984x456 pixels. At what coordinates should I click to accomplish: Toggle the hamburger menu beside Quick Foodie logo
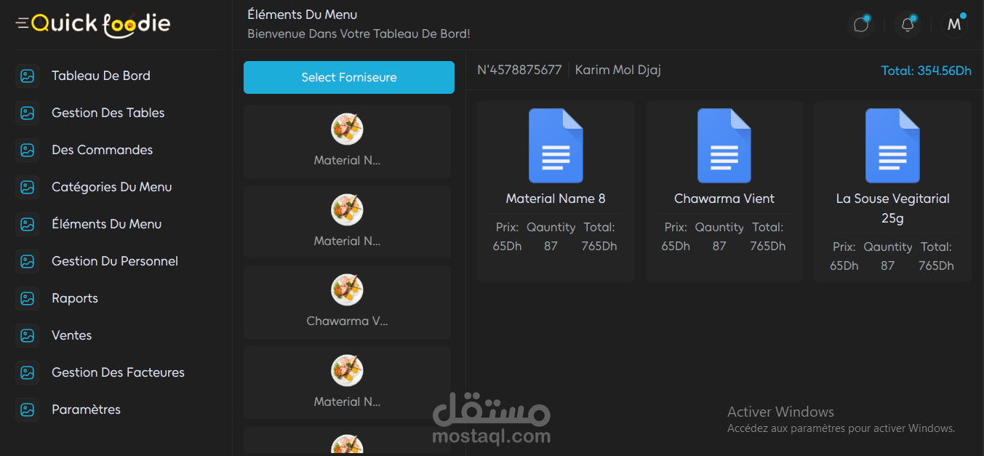tap(23, 23)
